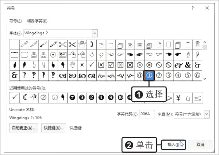The image size is (219, 155).
Task: Choose black circled 9 in recent symbols
Action: (111, 97)
